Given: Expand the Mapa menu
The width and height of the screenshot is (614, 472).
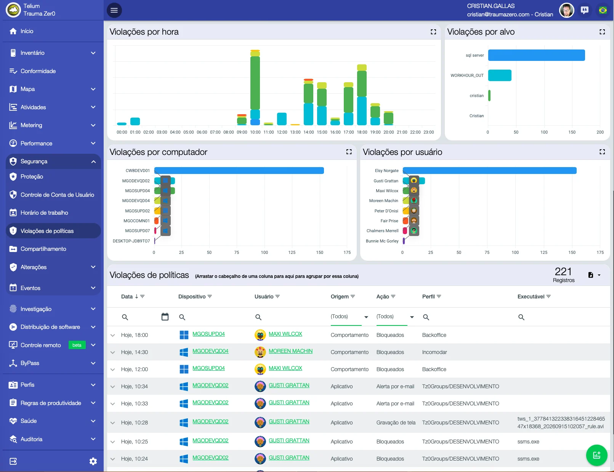Looking at the screenshot, I should pos(93,89).
